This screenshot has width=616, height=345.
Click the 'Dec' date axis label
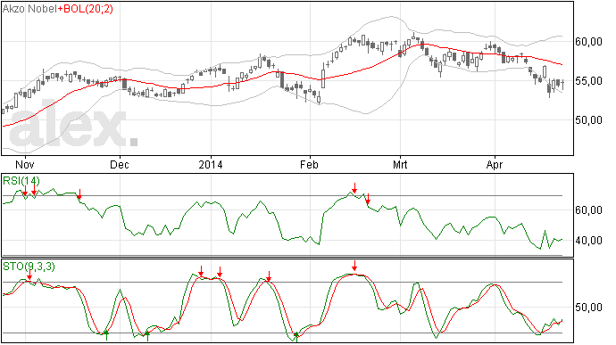coord(120,165)
